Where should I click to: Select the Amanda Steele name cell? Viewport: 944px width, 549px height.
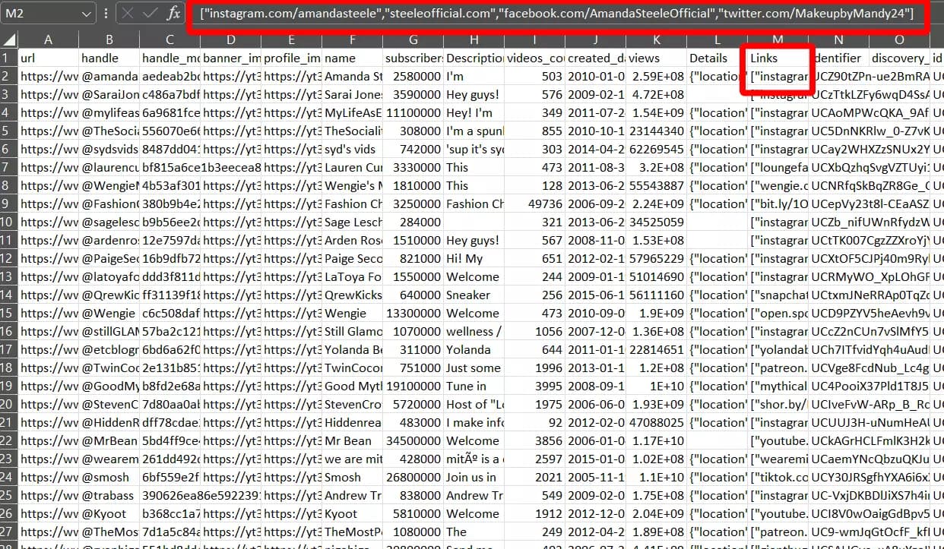pos(351,76)
